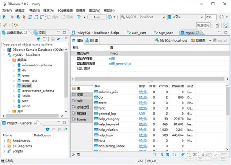Close the mysql editor tab
Screen dimensions: 231x165
[198, 32]
